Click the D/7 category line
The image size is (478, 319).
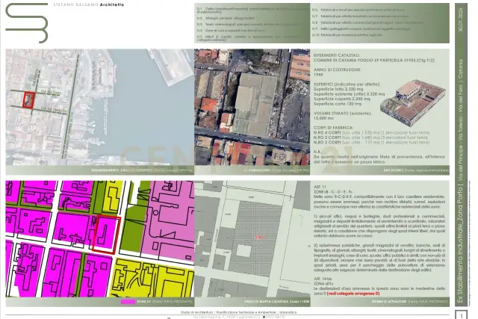[360, 16]
